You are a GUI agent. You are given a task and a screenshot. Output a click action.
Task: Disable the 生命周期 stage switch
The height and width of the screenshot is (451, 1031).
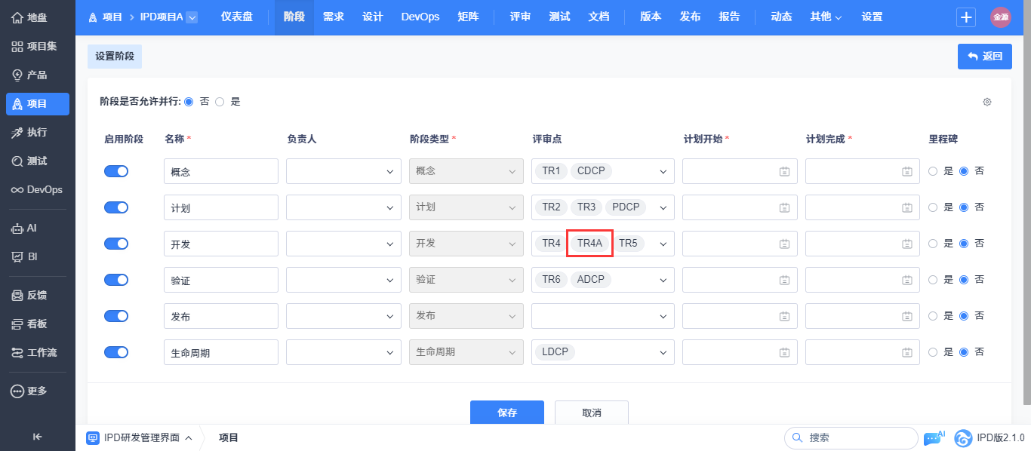click(116, 352)
